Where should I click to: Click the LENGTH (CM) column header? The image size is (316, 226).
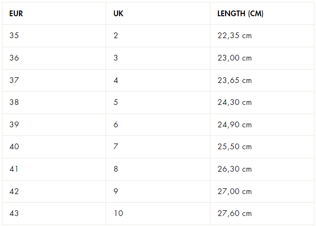point(240,13)
